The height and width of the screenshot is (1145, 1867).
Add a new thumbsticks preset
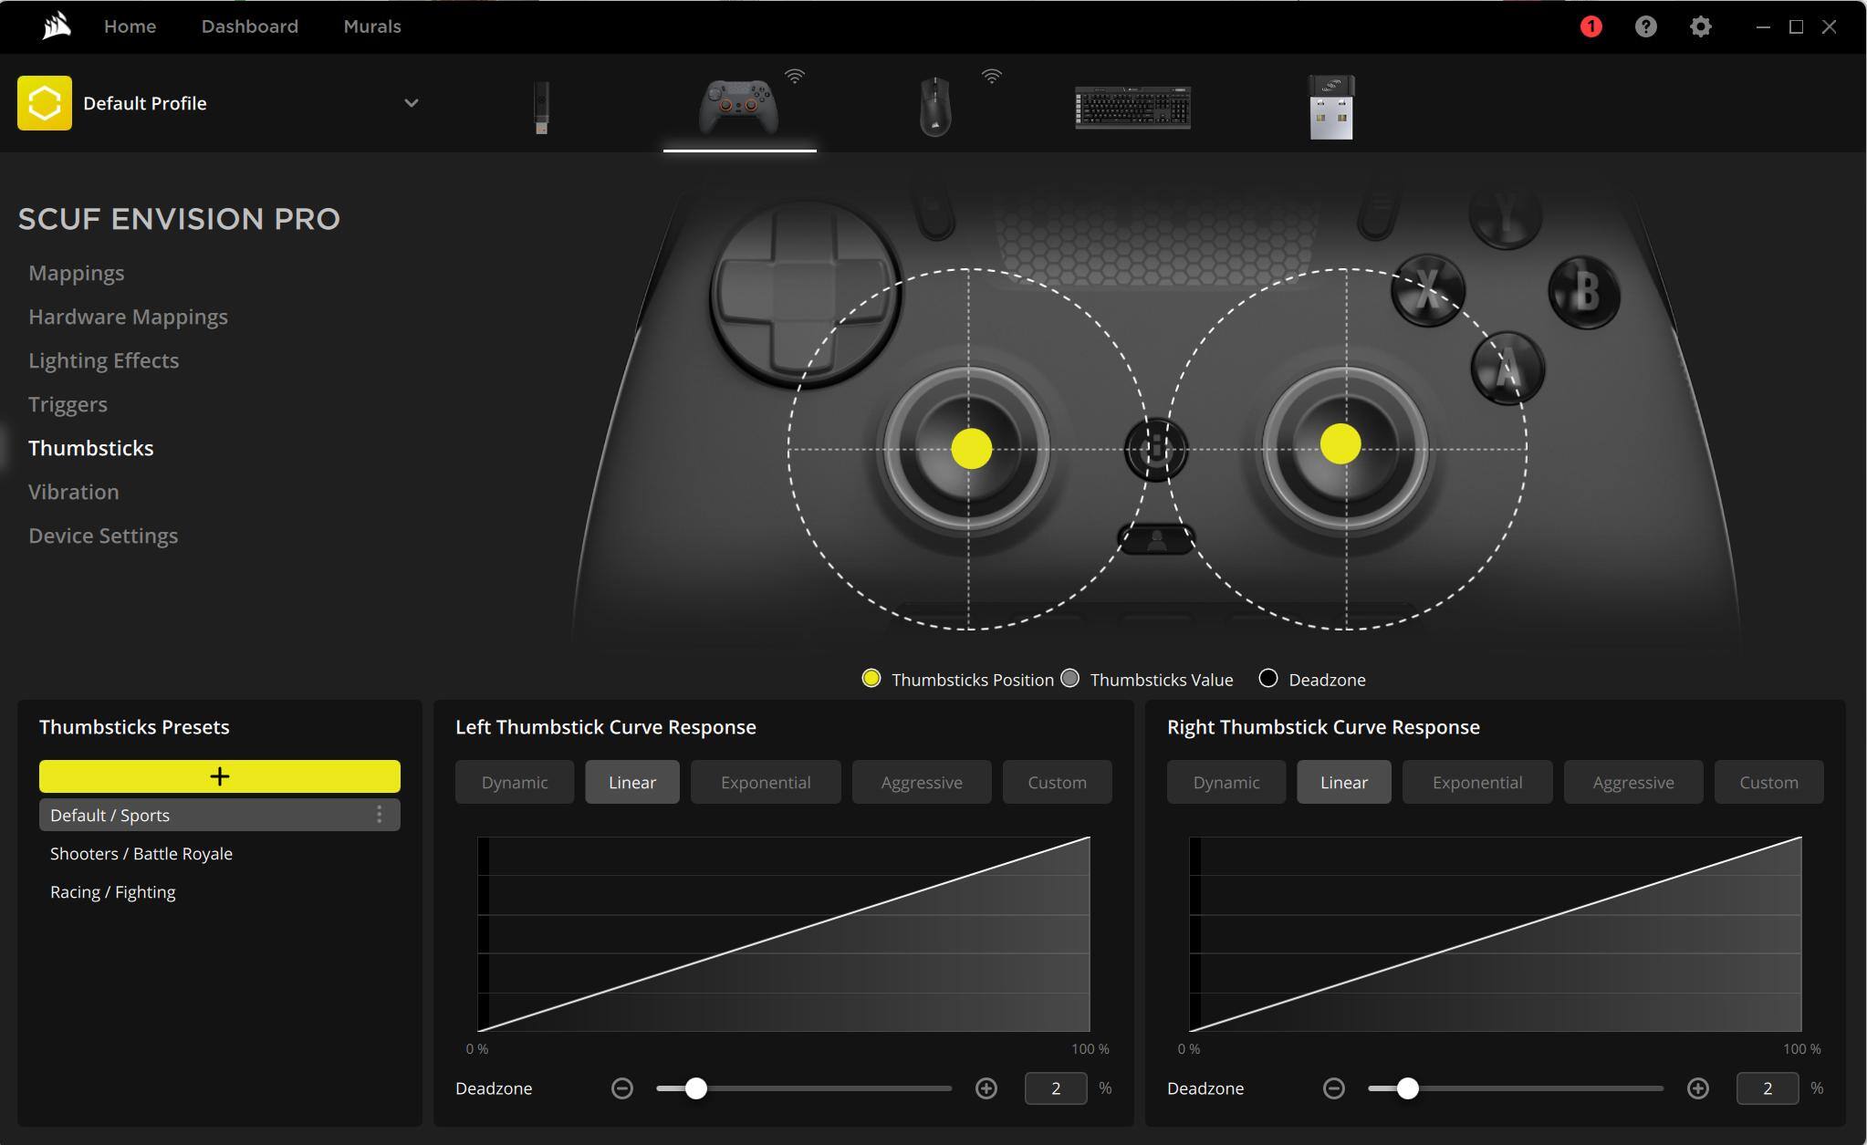219,775
